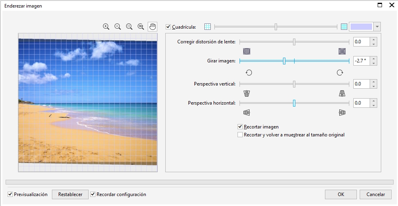Select the pan hand tool
The image size is (398, 206).
[x=152, y=27]
